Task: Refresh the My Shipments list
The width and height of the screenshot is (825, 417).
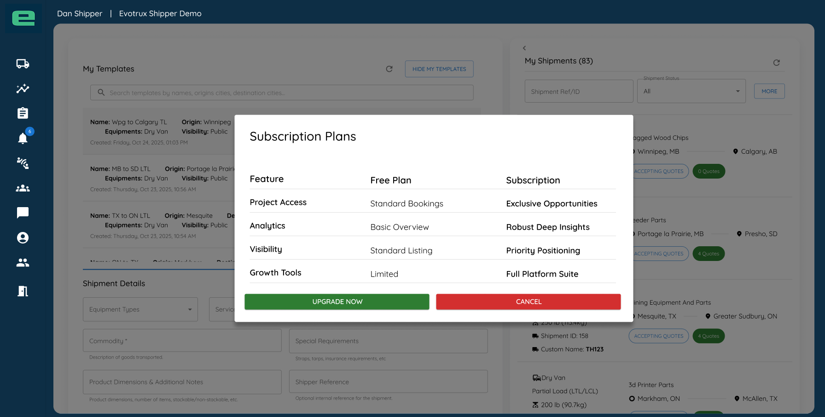Action: tap(776, 63)
